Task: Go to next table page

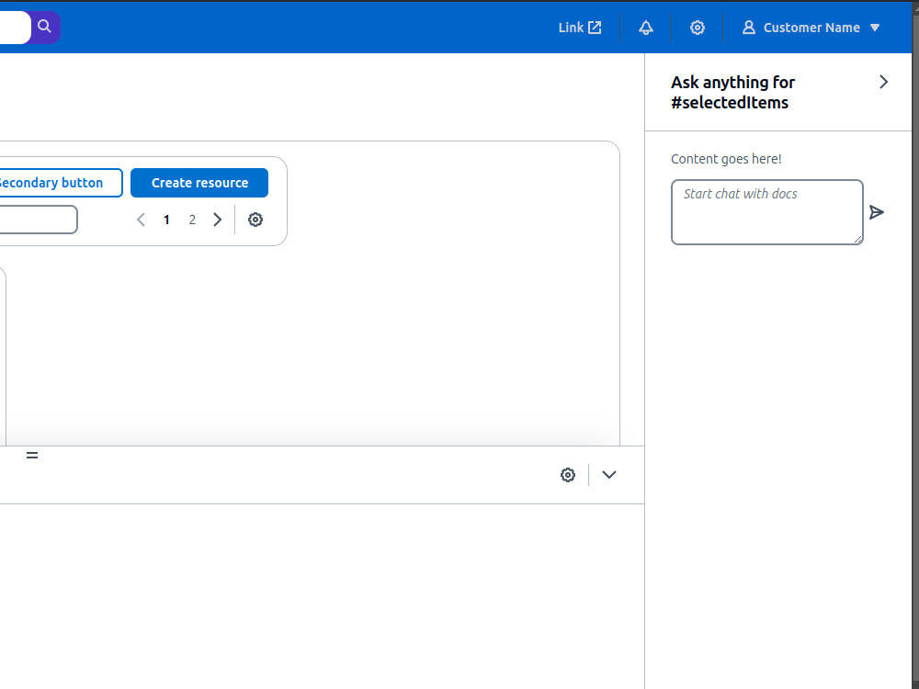Action: point(218,220)
